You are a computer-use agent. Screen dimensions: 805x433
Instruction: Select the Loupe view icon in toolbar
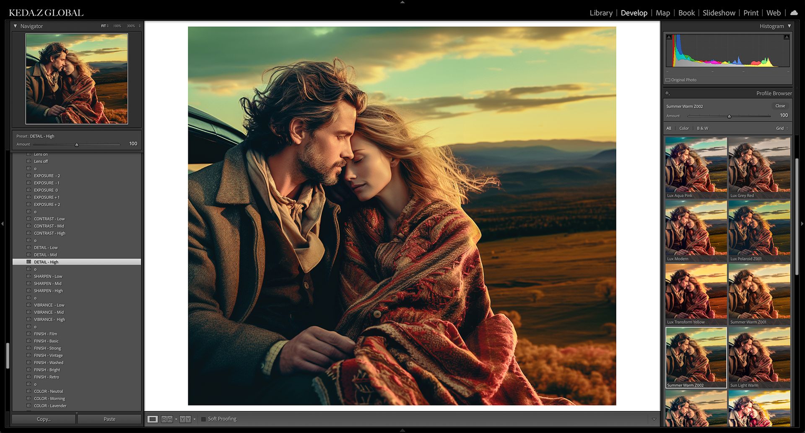(x=153, y=419)
